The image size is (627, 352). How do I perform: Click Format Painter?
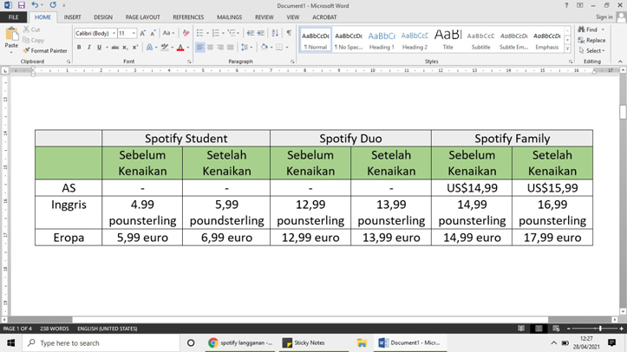point(45,51)
